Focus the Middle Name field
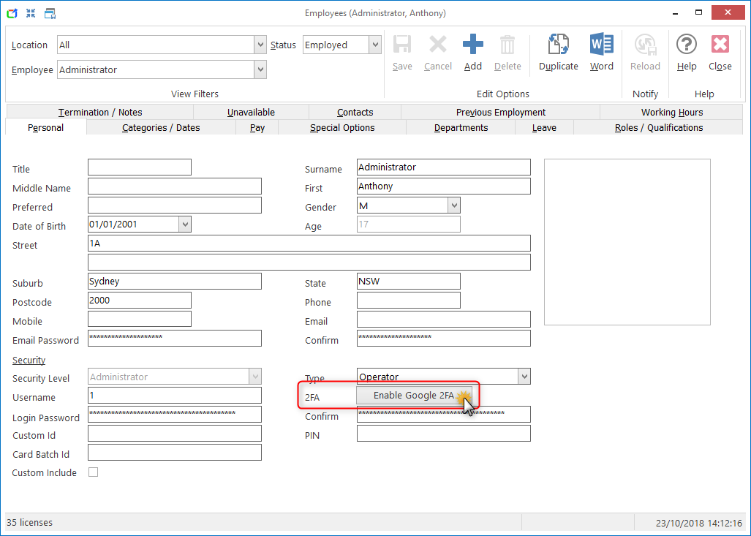Screen dimensions: 751x536 (175, 186)
